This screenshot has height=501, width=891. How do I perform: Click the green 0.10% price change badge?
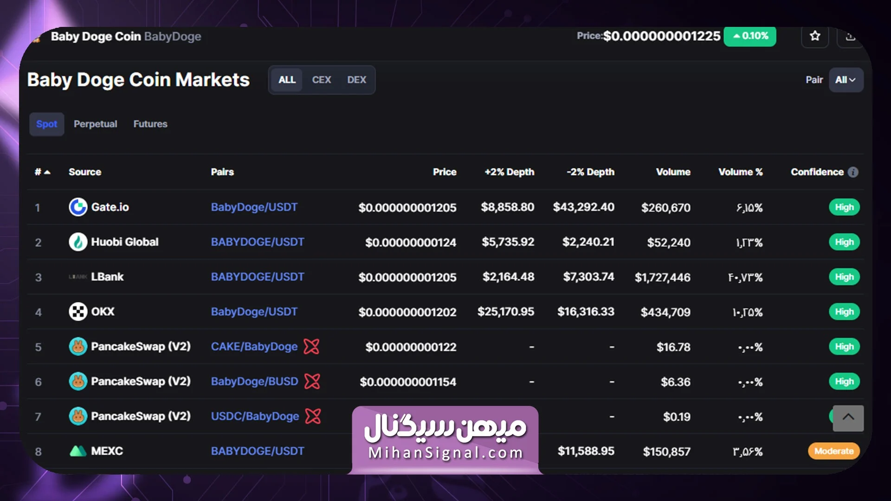tap(750, 36)
